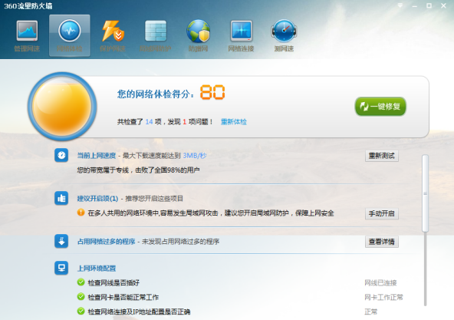Click the 上网环境配置 computer icon
454x320 pixels.
click(61, 268)
